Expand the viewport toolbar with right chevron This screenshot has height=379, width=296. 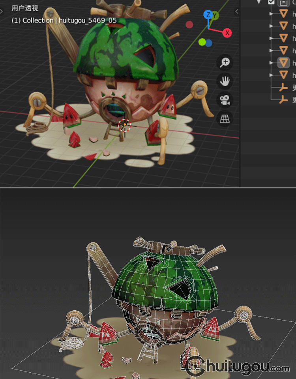2,11
